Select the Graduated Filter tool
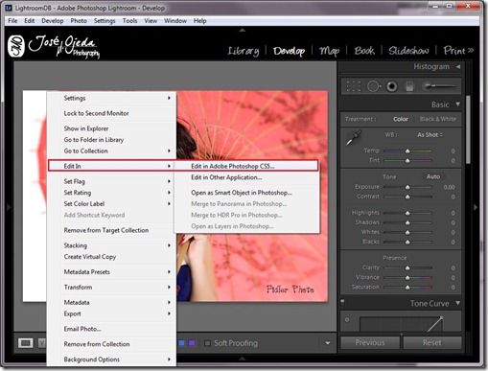The image size is (488, 371). 409,86
